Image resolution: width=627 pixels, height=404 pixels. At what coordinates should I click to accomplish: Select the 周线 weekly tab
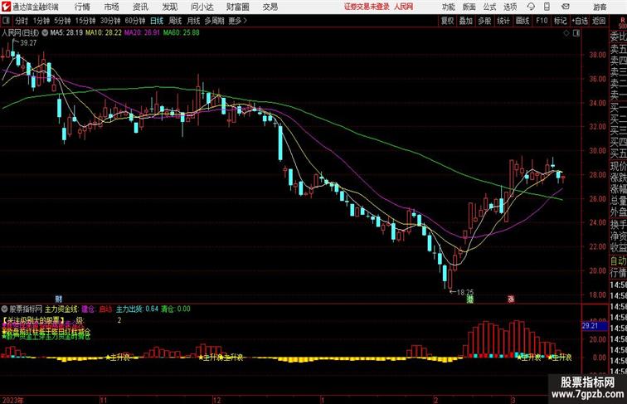tap(175, 21)
